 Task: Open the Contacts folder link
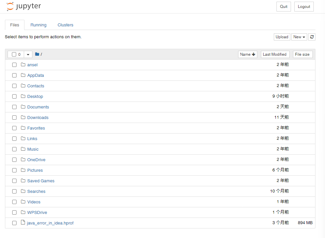(36, 86)
